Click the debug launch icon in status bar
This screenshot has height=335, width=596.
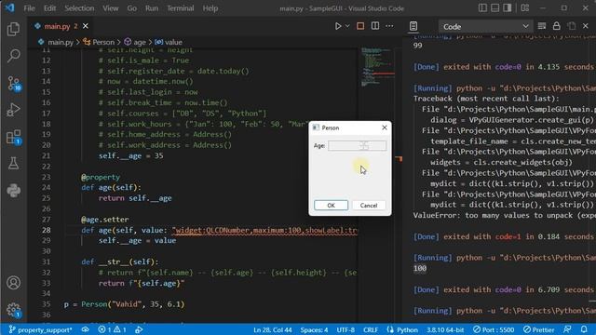coord(139,329)
